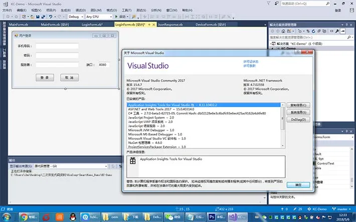Click the 手机号码 text box on form
The image size is (356, 222).
pos(57,46)
